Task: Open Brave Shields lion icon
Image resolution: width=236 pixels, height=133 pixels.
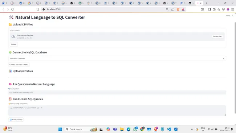Action: (178, 9)
